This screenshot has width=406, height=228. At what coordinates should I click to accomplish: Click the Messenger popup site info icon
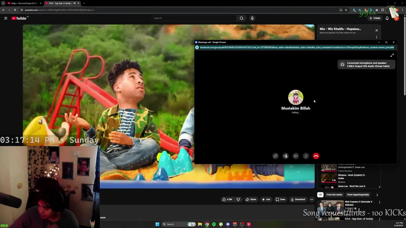point(197,47)
